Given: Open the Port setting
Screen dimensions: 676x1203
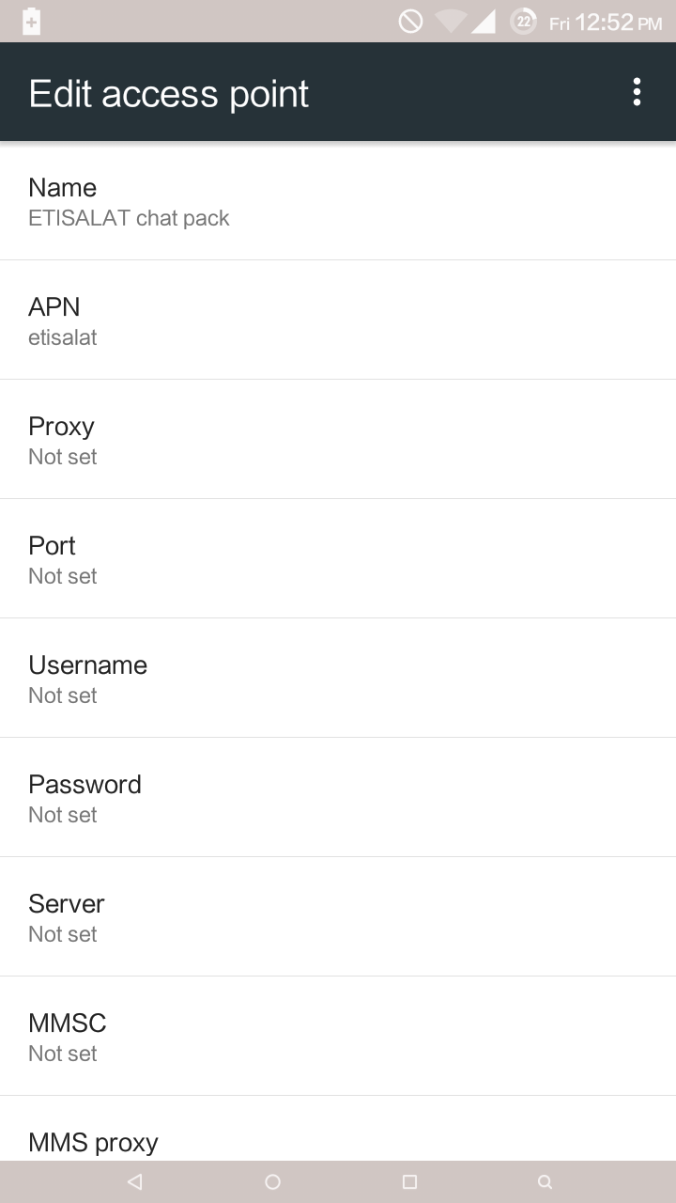Looking at the screenshot, I should point(338,559).
